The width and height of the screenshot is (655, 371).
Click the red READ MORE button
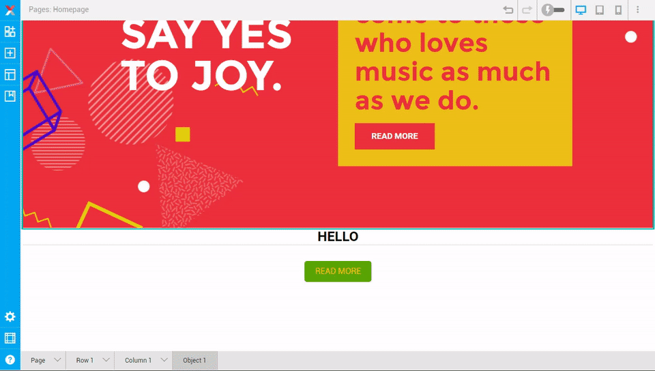tap(395, 136)
